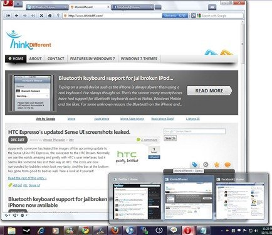Image resolution: width=272 pixels, height=235 pixels.
Task: Open the search engine dropdown in Opera
Action: coord(199,16)
